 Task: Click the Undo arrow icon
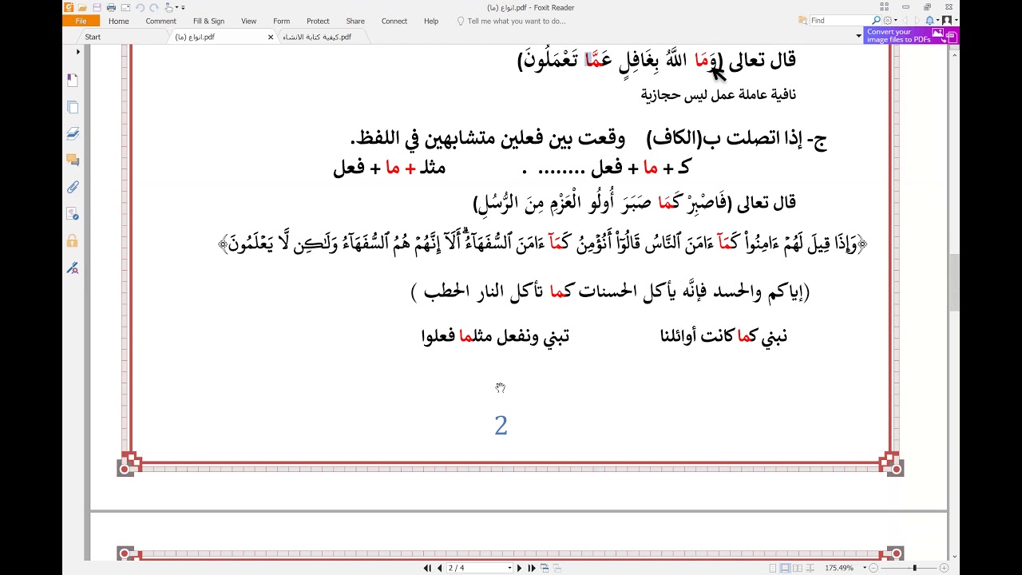click(140, 7)
